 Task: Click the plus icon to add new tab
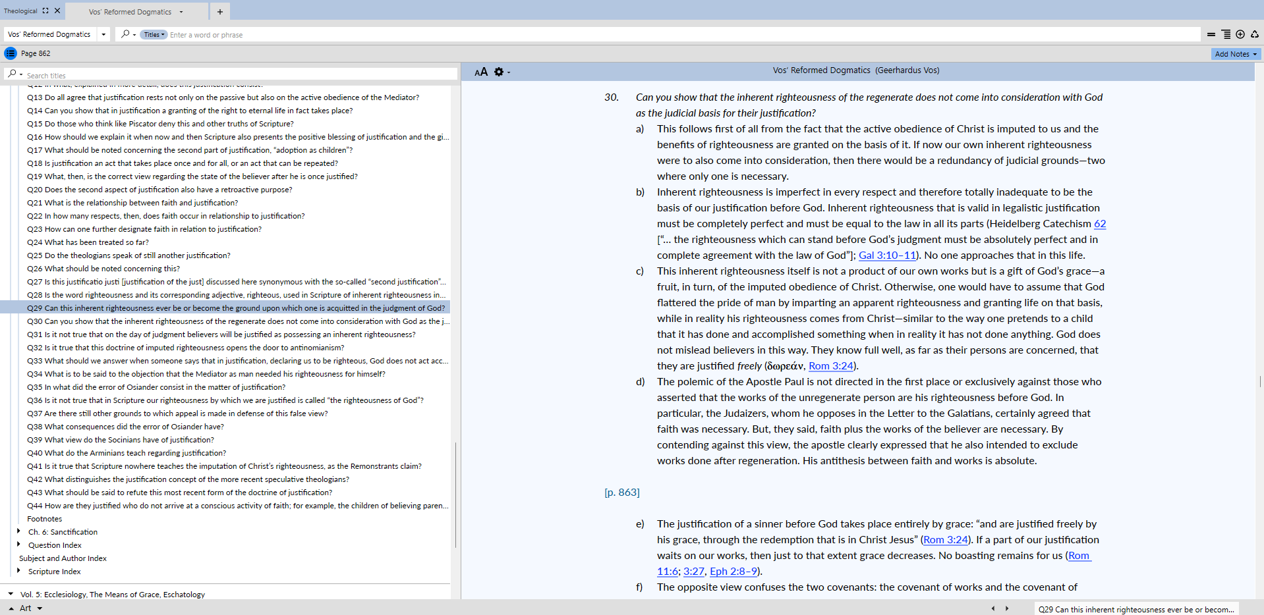tap(220, 12)
